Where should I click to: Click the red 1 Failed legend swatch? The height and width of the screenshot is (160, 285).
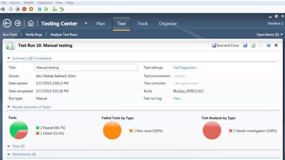coord(37,133)
